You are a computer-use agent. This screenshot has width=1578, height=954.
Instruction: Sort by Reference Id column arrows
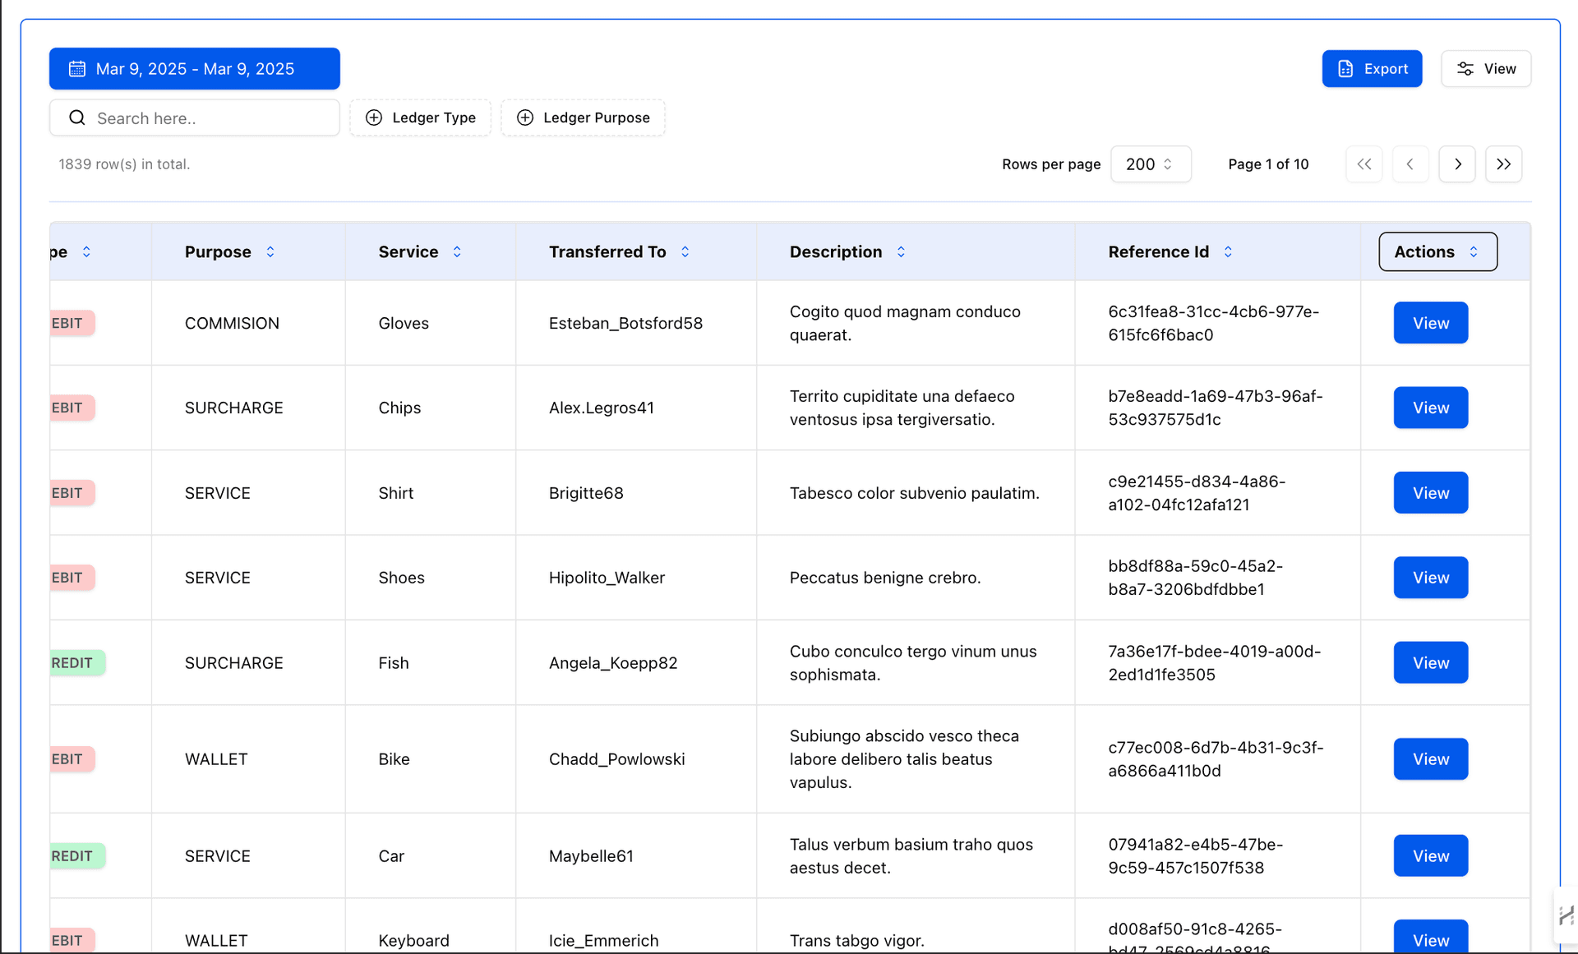tap(1228, 252)
